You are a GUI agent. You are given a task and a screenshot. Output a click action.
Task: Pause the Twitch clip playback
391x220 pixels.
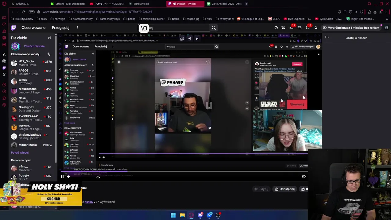point(62,177)
